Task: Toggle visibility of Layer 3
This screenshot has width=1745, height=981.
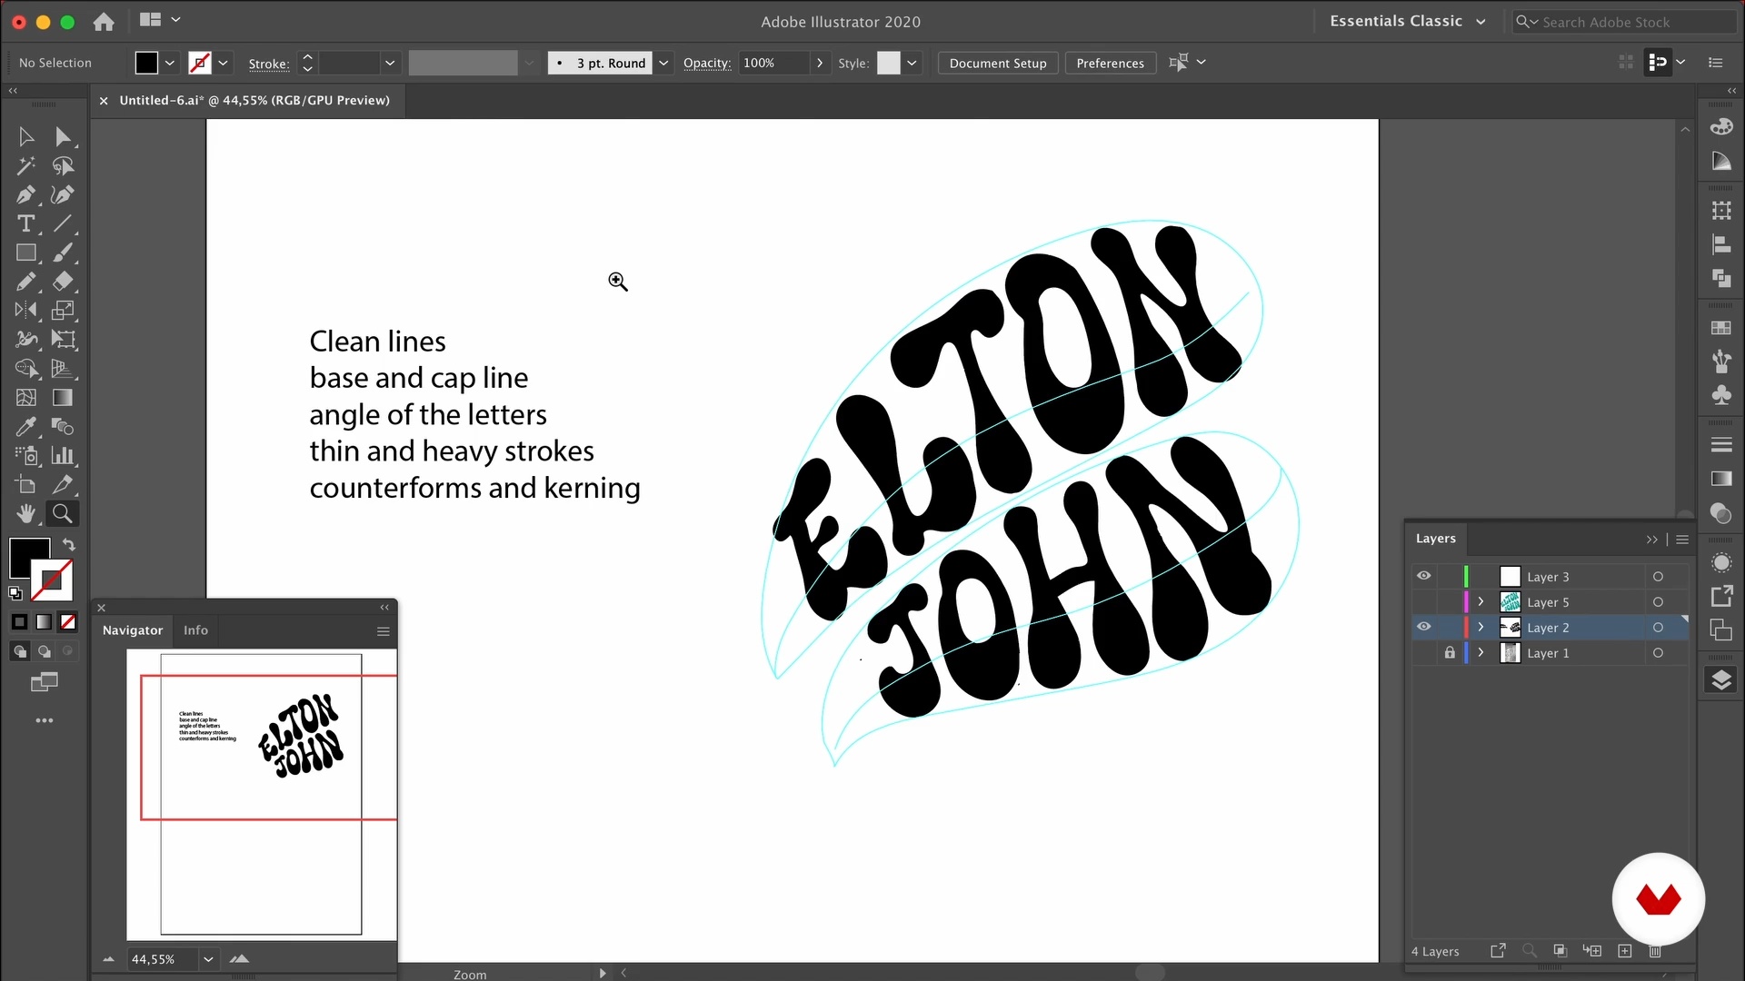Action: [x=1423, y=576]
